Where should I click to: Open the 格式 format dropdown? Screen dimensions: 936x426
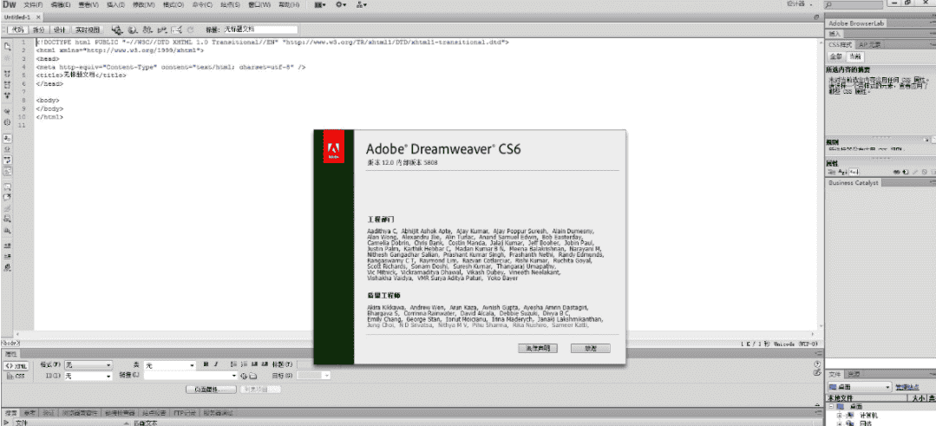click(x=88, y=365)
